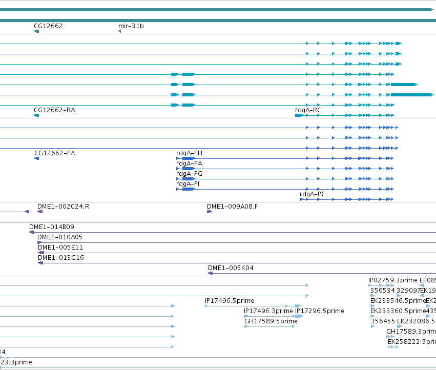Screen dimensions: 436x370
Task: Open the IP17296.5prime EST label
Action: pyautogui.click(x=320, y=311)
